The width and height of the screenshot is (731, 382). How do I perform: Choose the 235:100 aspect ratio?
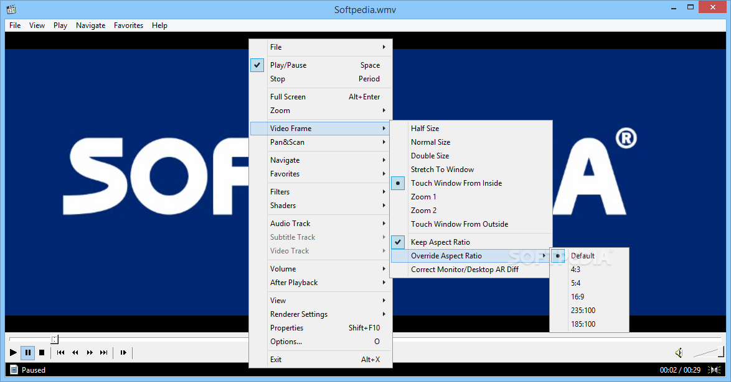coord(589,311)
